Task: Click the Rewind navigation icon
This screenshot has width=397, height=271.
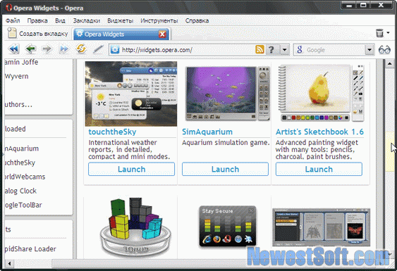Action: 13,49
